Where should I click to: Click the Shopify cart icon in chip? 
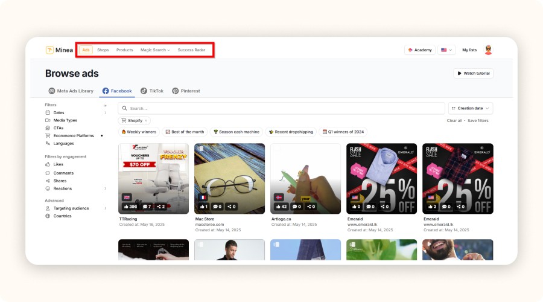pyautogui.click(x=124, y=121)
